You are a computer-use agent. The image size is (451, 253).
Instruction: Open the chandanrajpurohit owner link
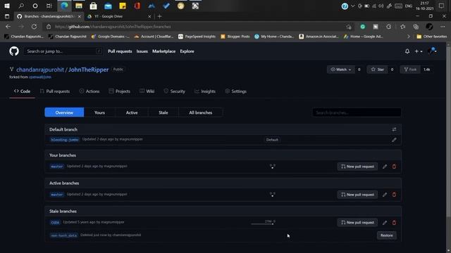pos(40,70)
